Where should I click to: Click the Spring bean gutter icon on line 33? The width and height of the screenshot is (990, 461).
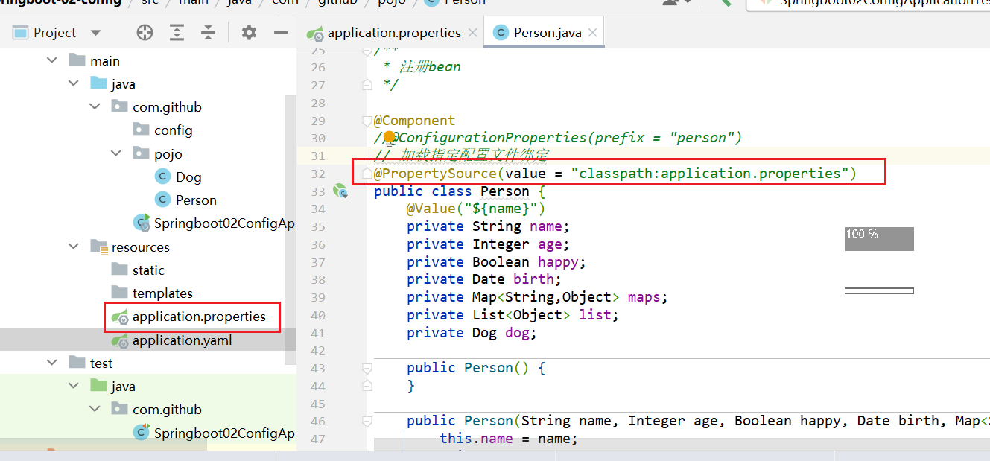(x=340, y=191)
